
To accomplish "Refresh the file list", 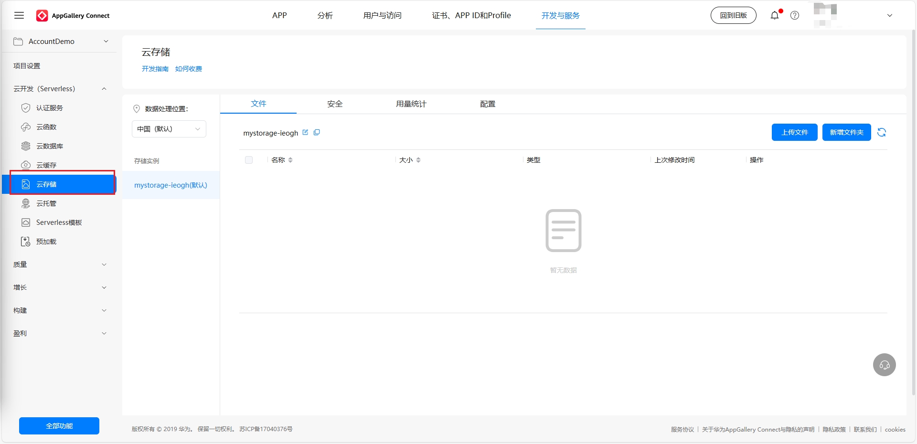I will [x=882, y=132].
